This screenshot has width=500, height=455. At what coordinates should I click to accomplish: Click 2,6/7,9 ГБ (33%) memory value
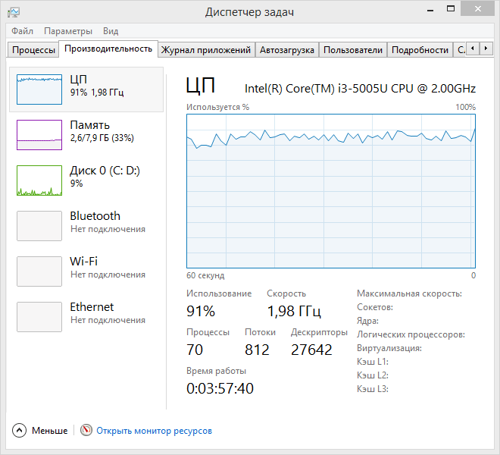point(102,138)
